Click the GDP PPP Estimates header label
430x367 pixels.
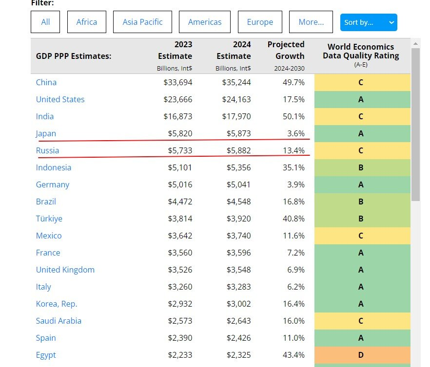(74, 56)
